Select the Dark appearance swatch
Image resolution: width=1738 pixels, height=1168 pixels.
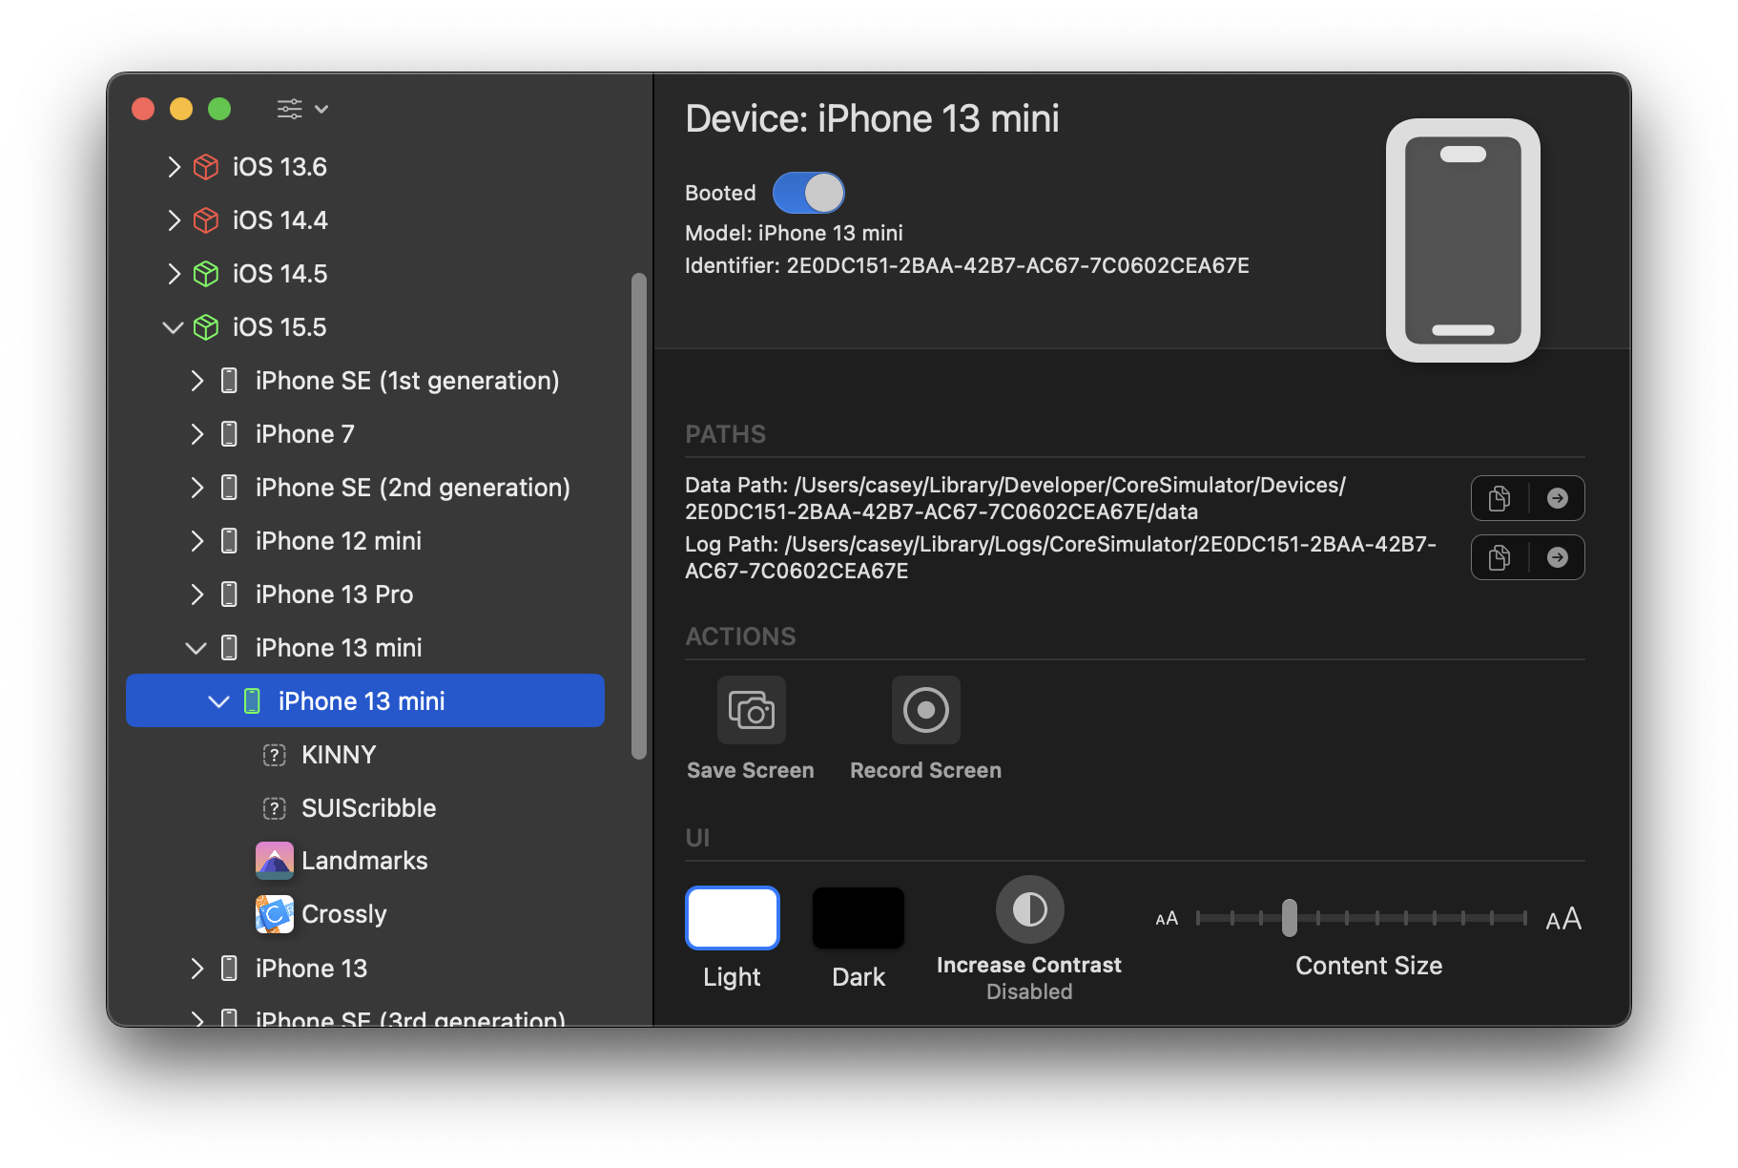859,918
